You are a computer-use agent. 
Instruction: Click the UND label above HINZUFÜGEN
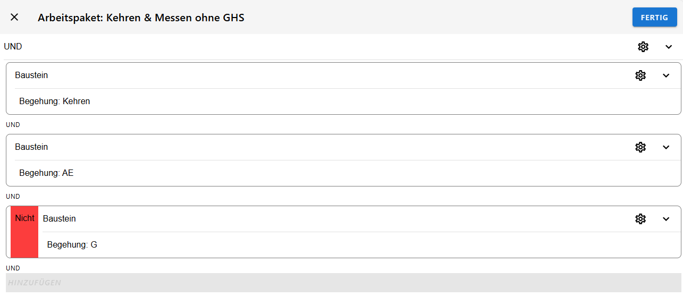point(13,268)
